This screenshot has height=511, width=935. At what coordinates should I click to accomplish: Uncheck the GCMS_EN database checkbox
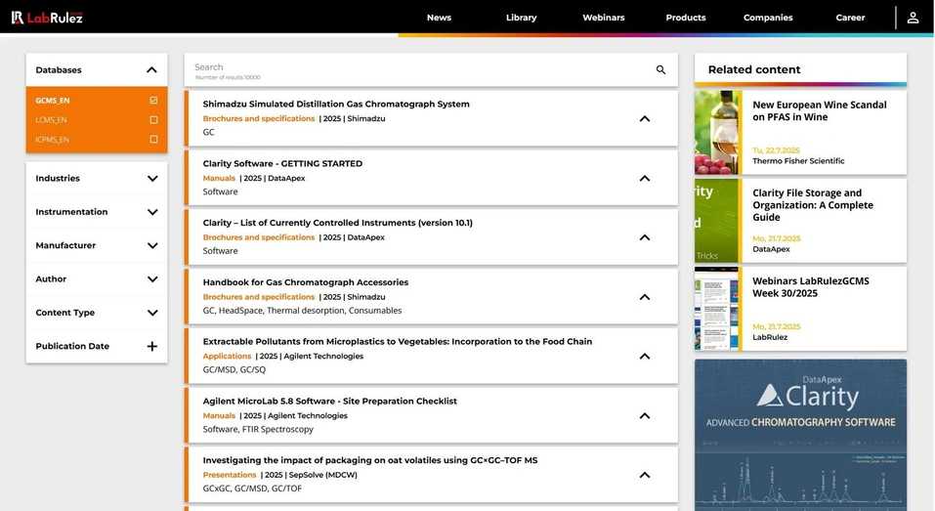click(x=153, y=101)
